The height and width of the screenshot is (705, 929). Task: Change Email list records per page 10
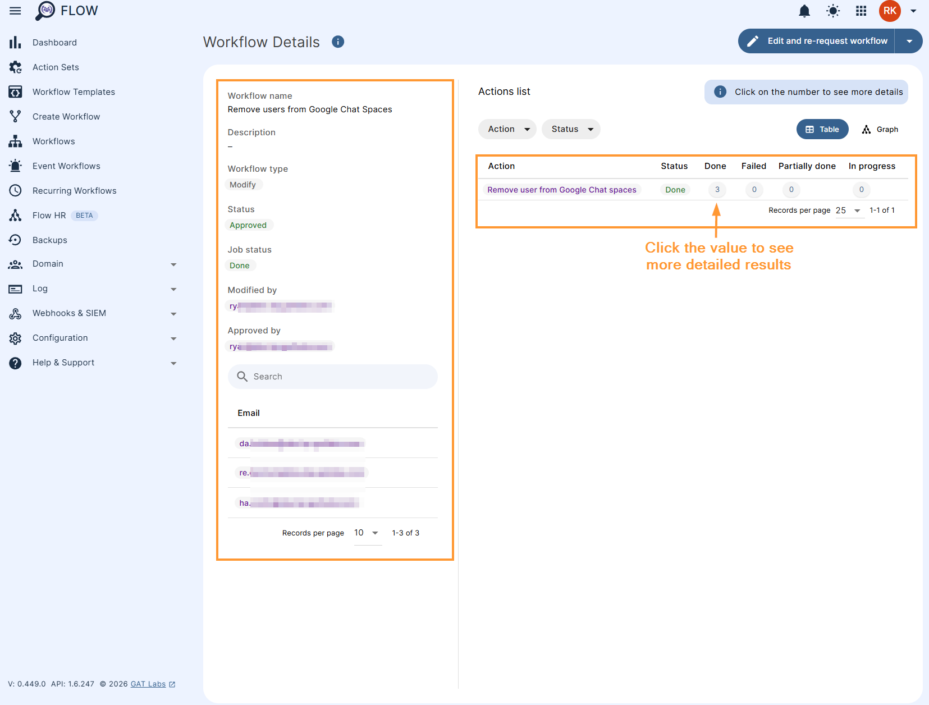click(367, 533)
